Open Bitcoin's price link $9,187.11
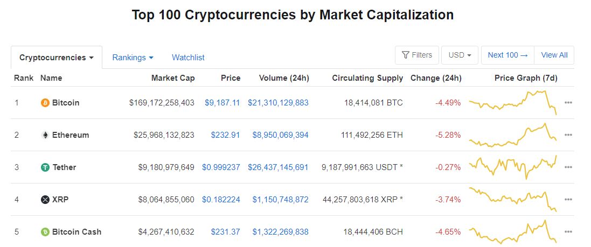591x247 pixels. 223,103
